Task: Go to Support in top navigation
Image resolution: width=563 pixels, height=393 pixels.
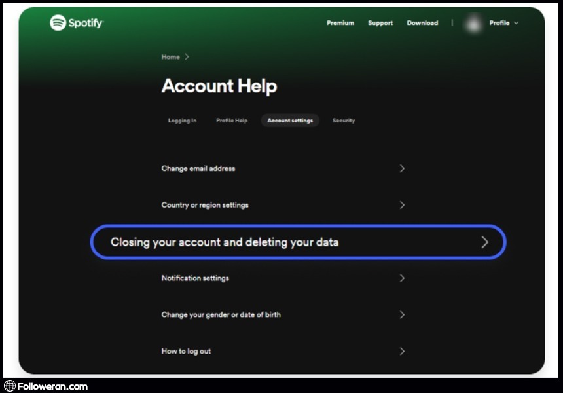Action: pos(380,23)
